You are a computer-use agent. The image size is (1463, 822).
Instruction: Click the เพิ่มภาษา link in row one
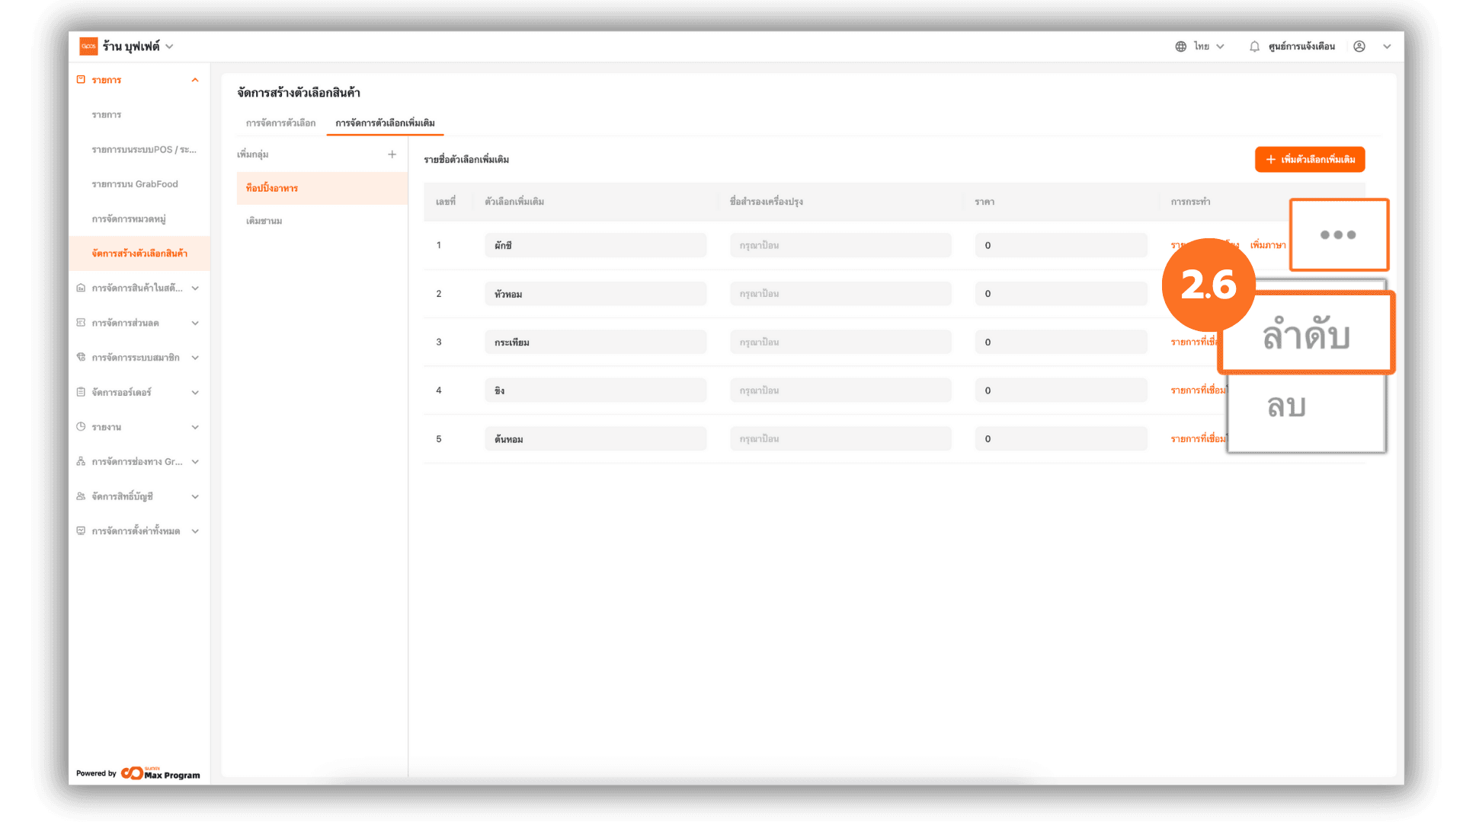tap(1268, 245)
